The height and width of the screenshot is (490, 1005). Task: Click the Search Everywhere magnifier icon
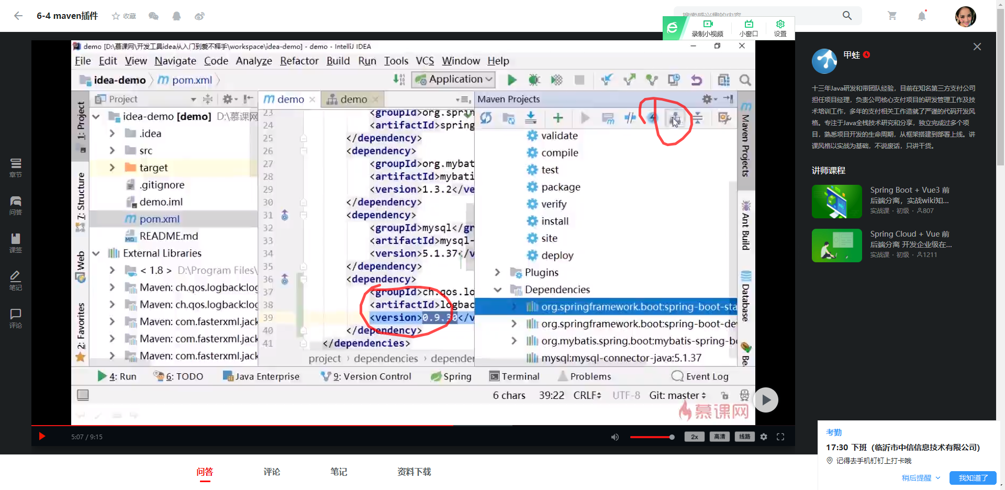point(745,80)
